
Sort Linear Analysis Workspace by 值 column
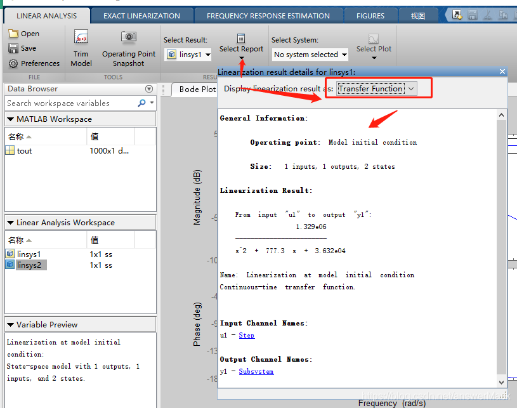110,240
